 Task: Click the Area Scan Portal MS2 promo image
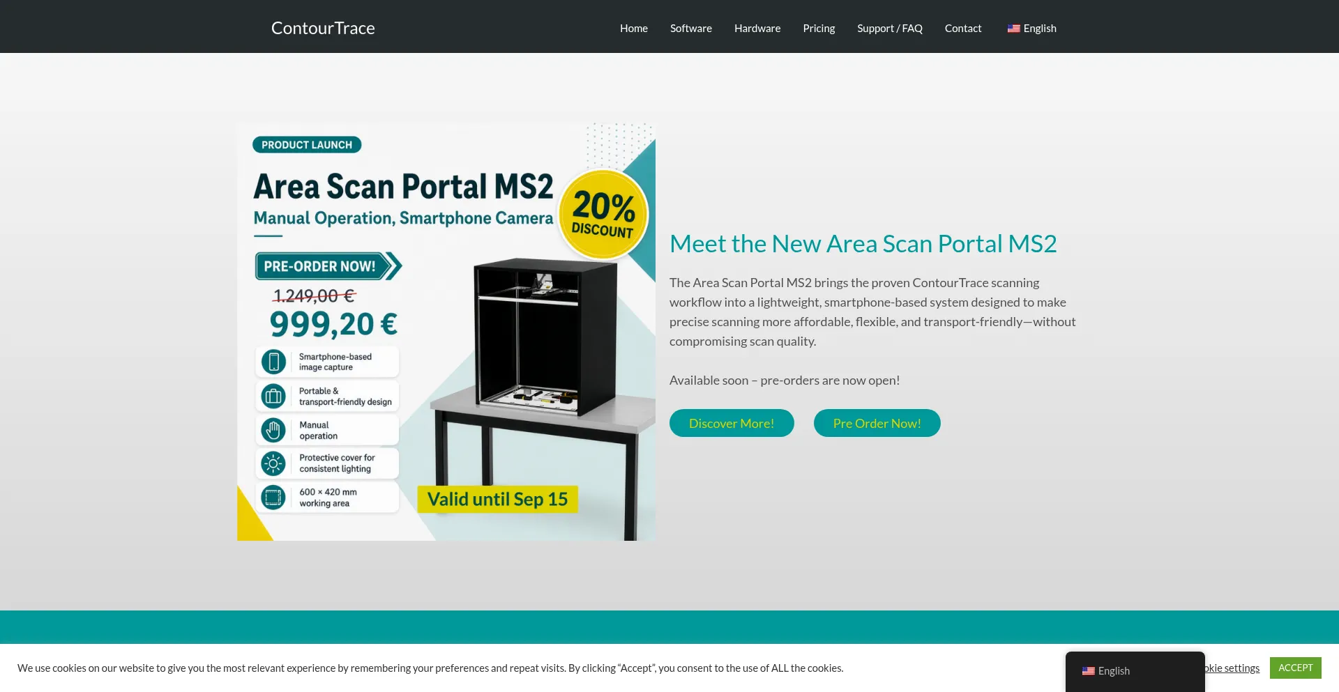(446, 332)
